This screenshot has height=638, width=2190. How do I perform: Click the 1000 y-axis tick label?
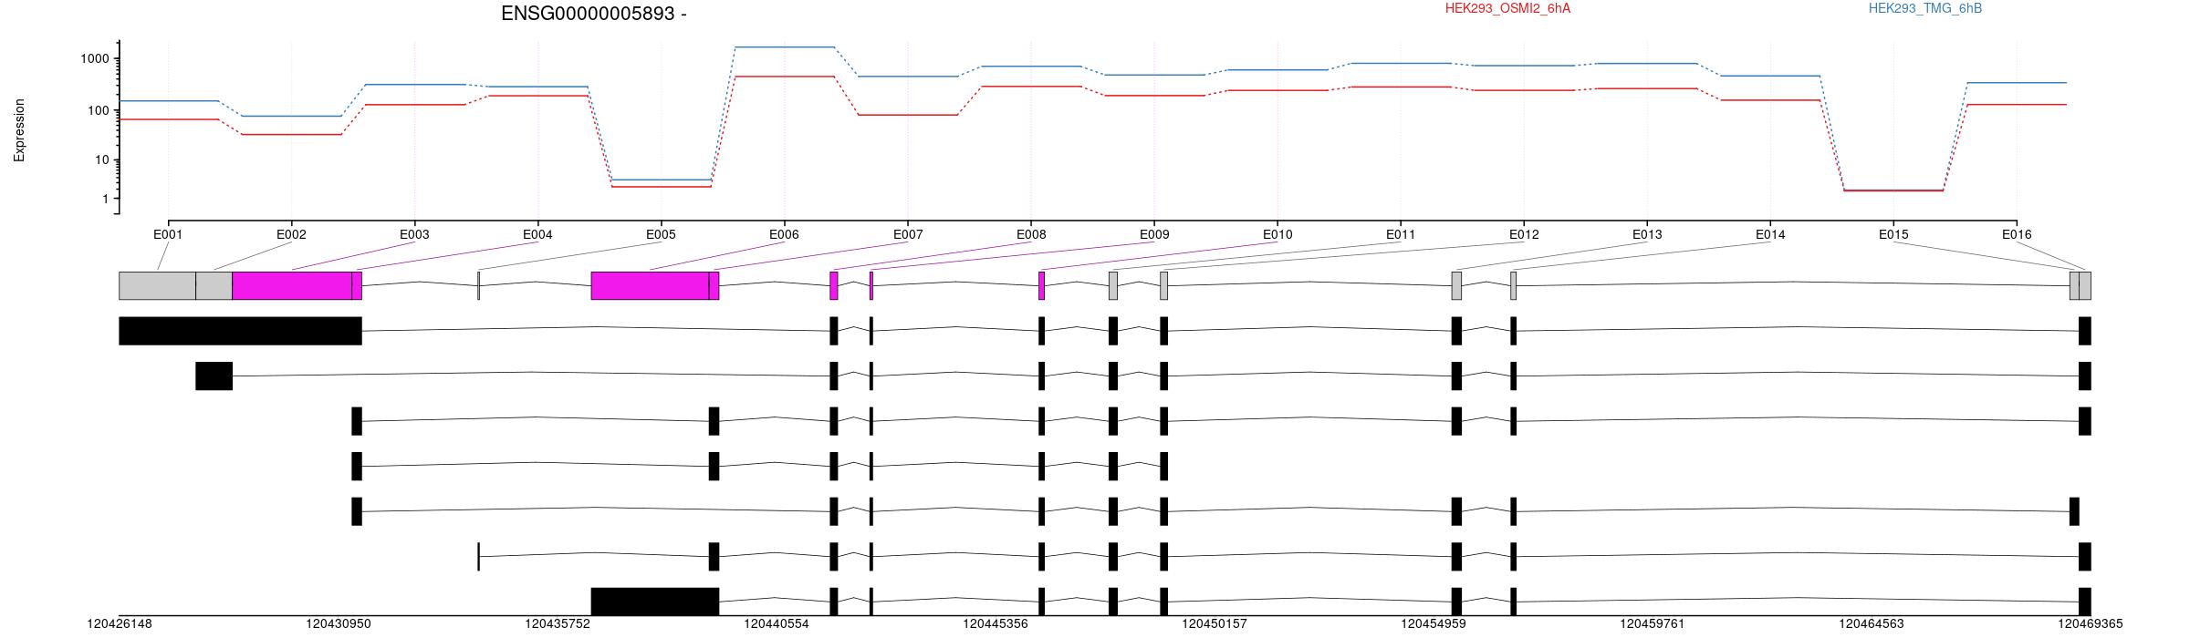point(96,58)
